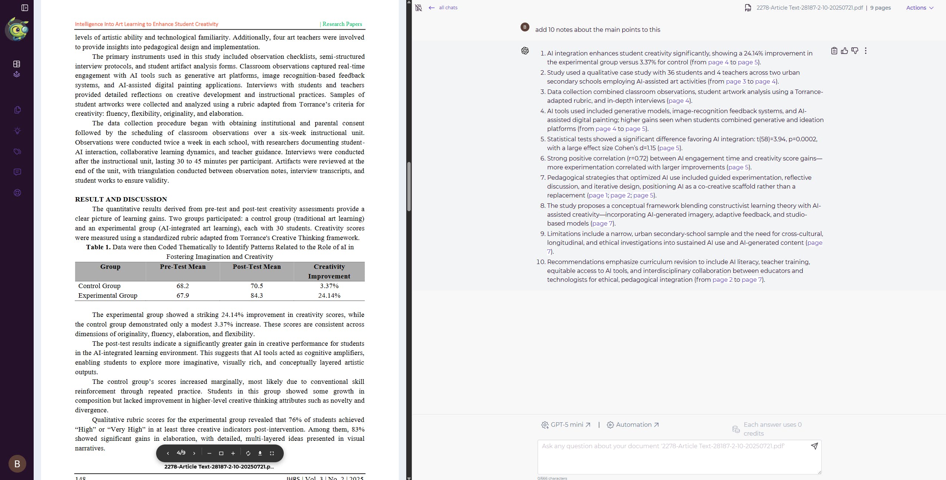The image size is (946, 480).
Task: Toggle the left sidebar panel icon
Action: coord(25,8)
